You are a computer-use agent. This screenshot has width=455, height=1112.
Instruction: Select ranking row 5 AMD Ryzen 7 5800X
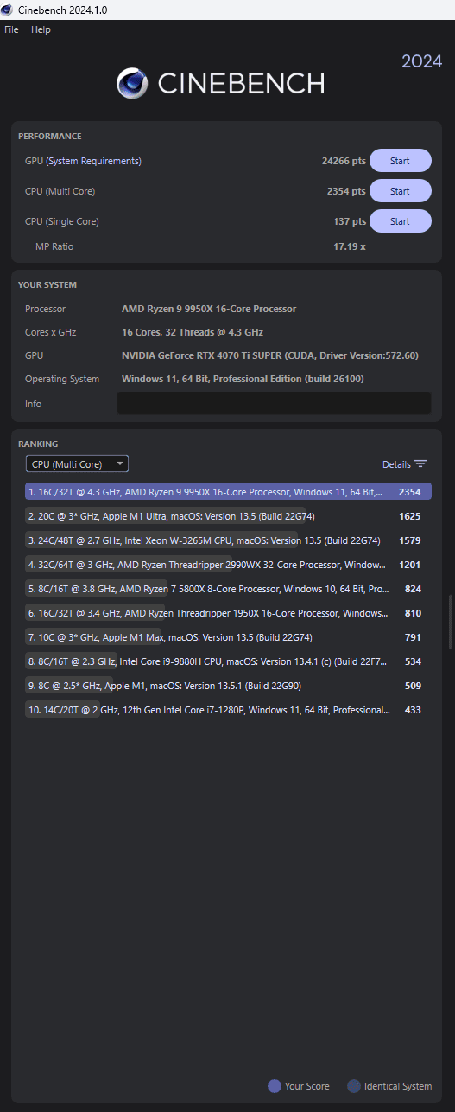228,589
